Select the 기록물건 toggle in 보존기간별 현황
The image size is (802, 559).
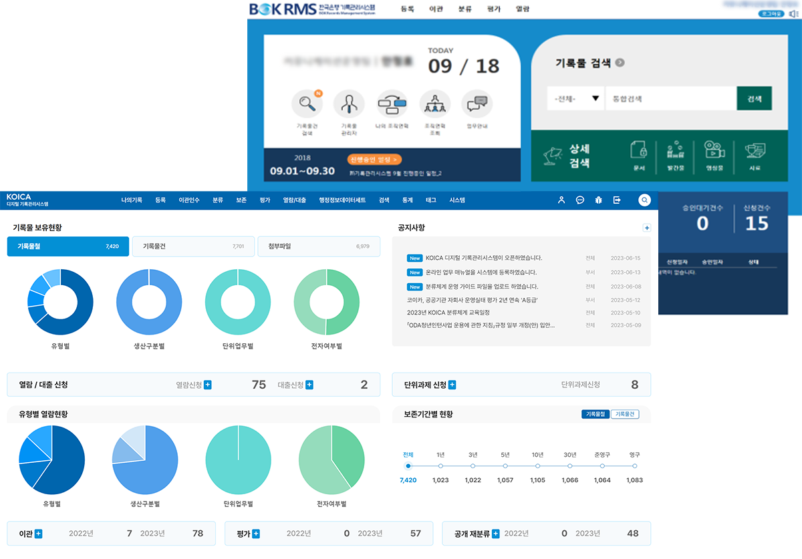pyautogui.click(x=625, y=414)
